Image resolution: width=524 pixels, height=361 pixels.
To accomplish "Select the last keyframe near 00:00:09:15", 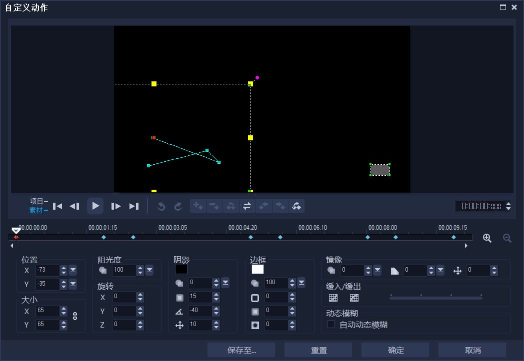I will (x=453, y=237).
